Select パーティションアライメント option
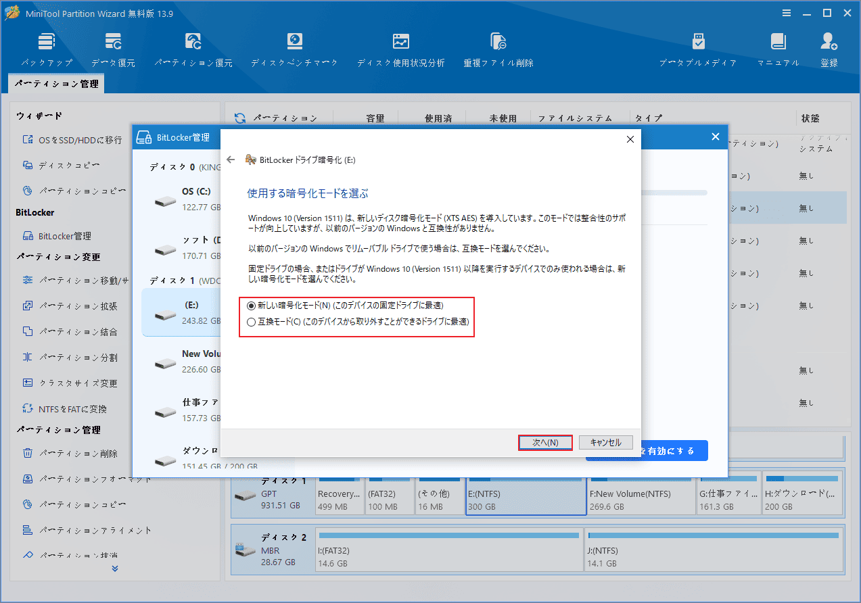The width and height of the screenshot is (861, 603). [87, 531]
